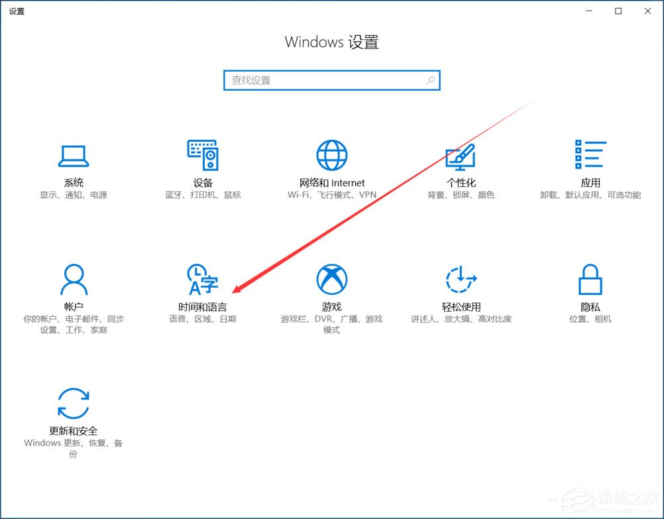Viewport: 664px width, 519px height.
Task: Click the Wi-Fi、飞行模式、VPN subtitle link
Action: [x=331, y=195]
